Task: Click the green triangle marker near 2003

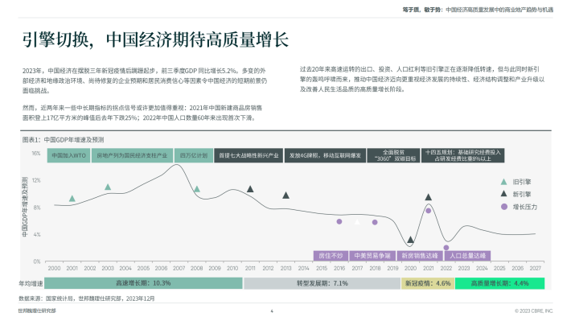Action: 108,187
